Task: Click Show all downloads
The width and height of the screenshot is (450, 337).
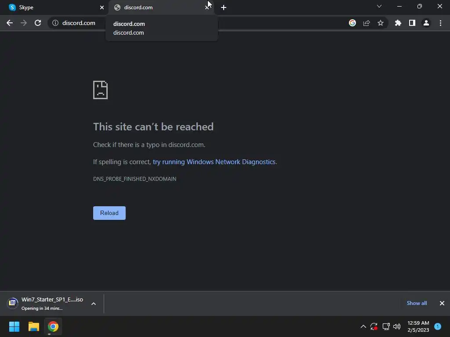Action: (417, 303)
